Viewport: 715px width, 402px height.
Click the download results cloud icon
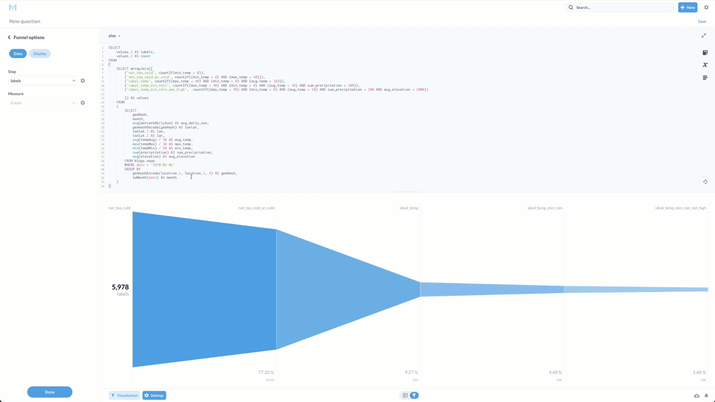[x=696, y=395]
